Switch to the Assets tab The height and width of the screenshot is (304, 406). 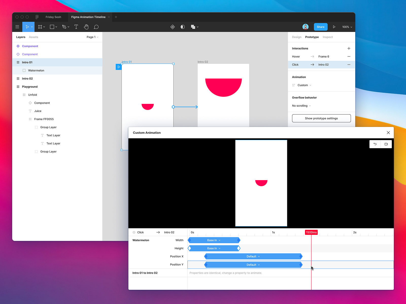coord(33,37)
